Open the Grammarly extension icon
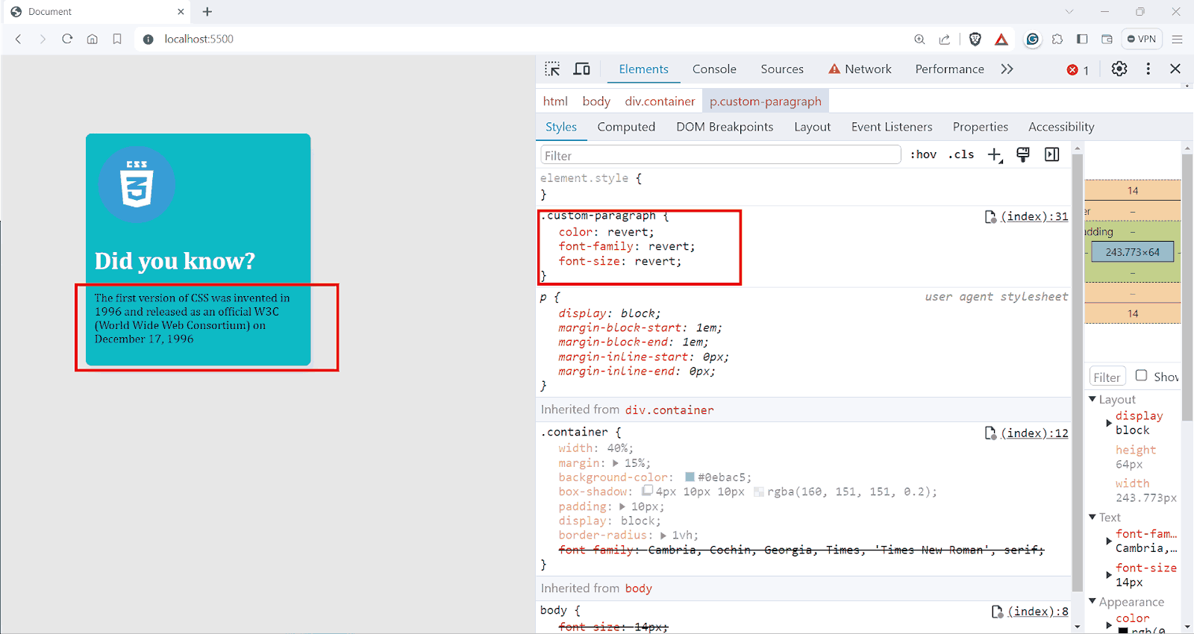Viewport: 1194px width, 634px height. 1033,39
